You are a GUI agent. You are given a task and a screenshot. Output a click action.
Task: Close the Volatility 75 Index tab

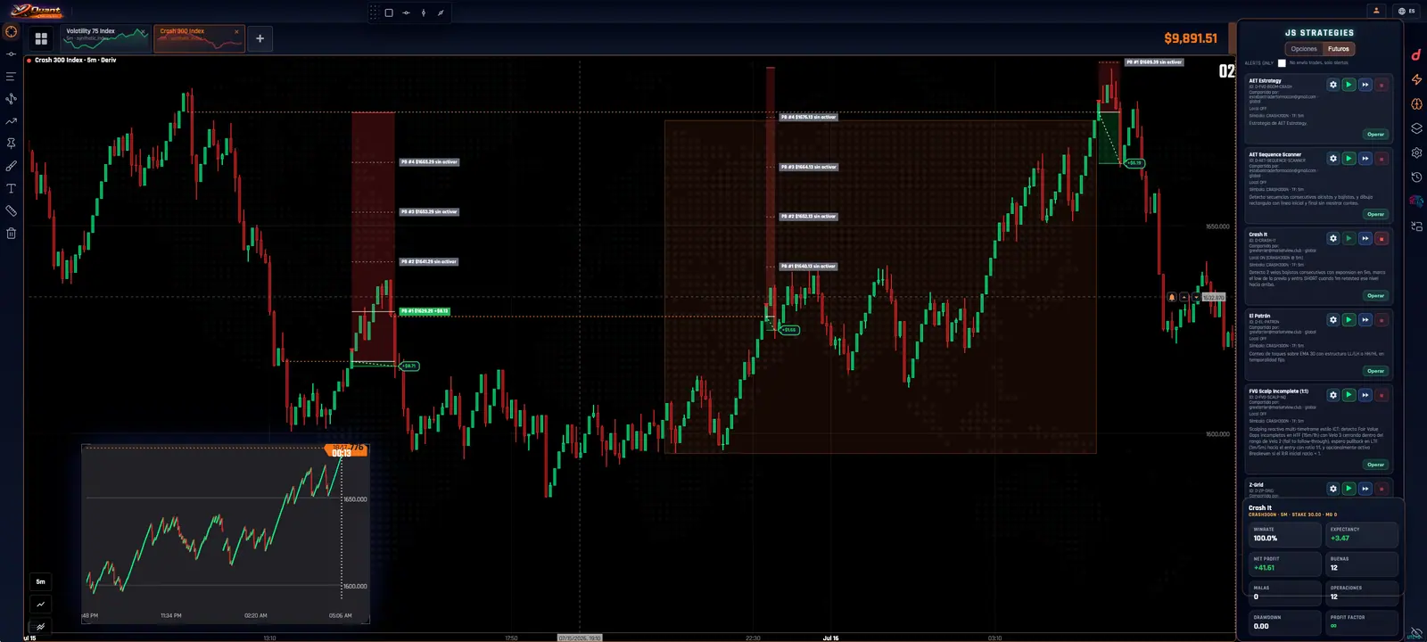[x=144, y=31]
